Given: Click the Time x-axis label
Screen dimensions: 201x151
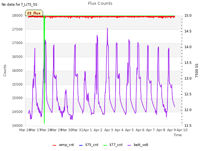Looking at the screenshot, I should (178, 135).
